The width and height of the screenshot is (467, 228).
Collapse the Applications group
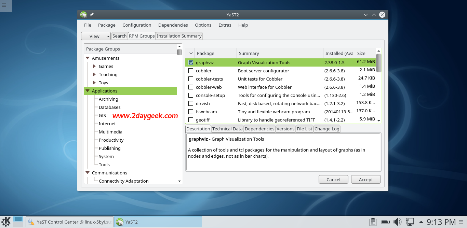click(88, 91)
